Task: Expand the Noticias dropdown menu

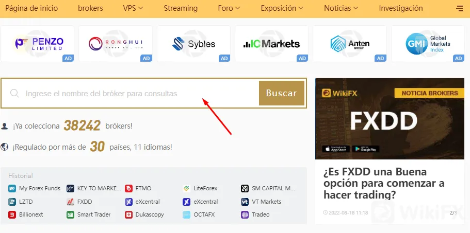Action: coord(341,8)
